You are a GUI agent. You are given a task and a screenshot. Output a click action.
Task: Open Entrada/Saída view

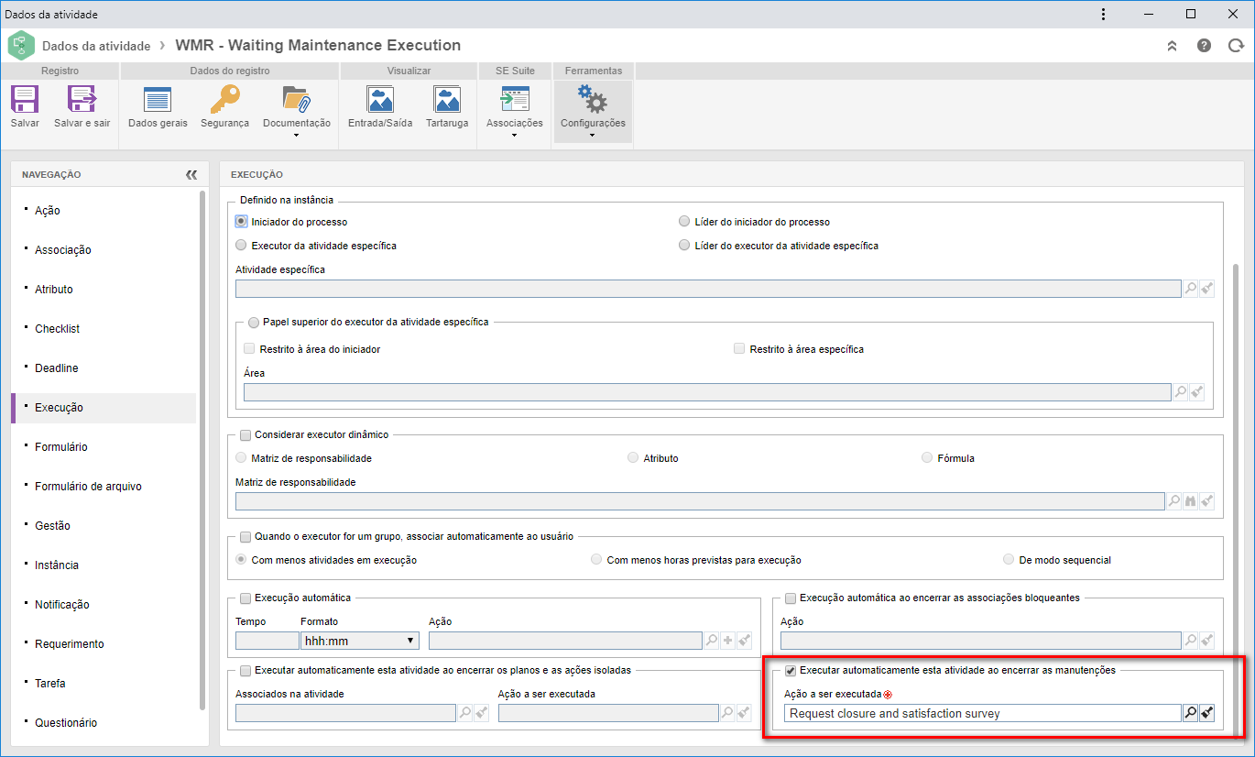[380, 99]
